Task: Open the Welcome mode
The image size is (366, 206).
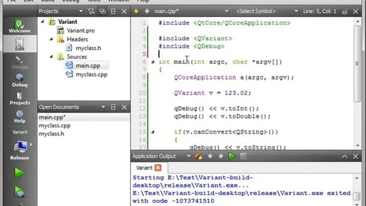Action: coord(19,26)
